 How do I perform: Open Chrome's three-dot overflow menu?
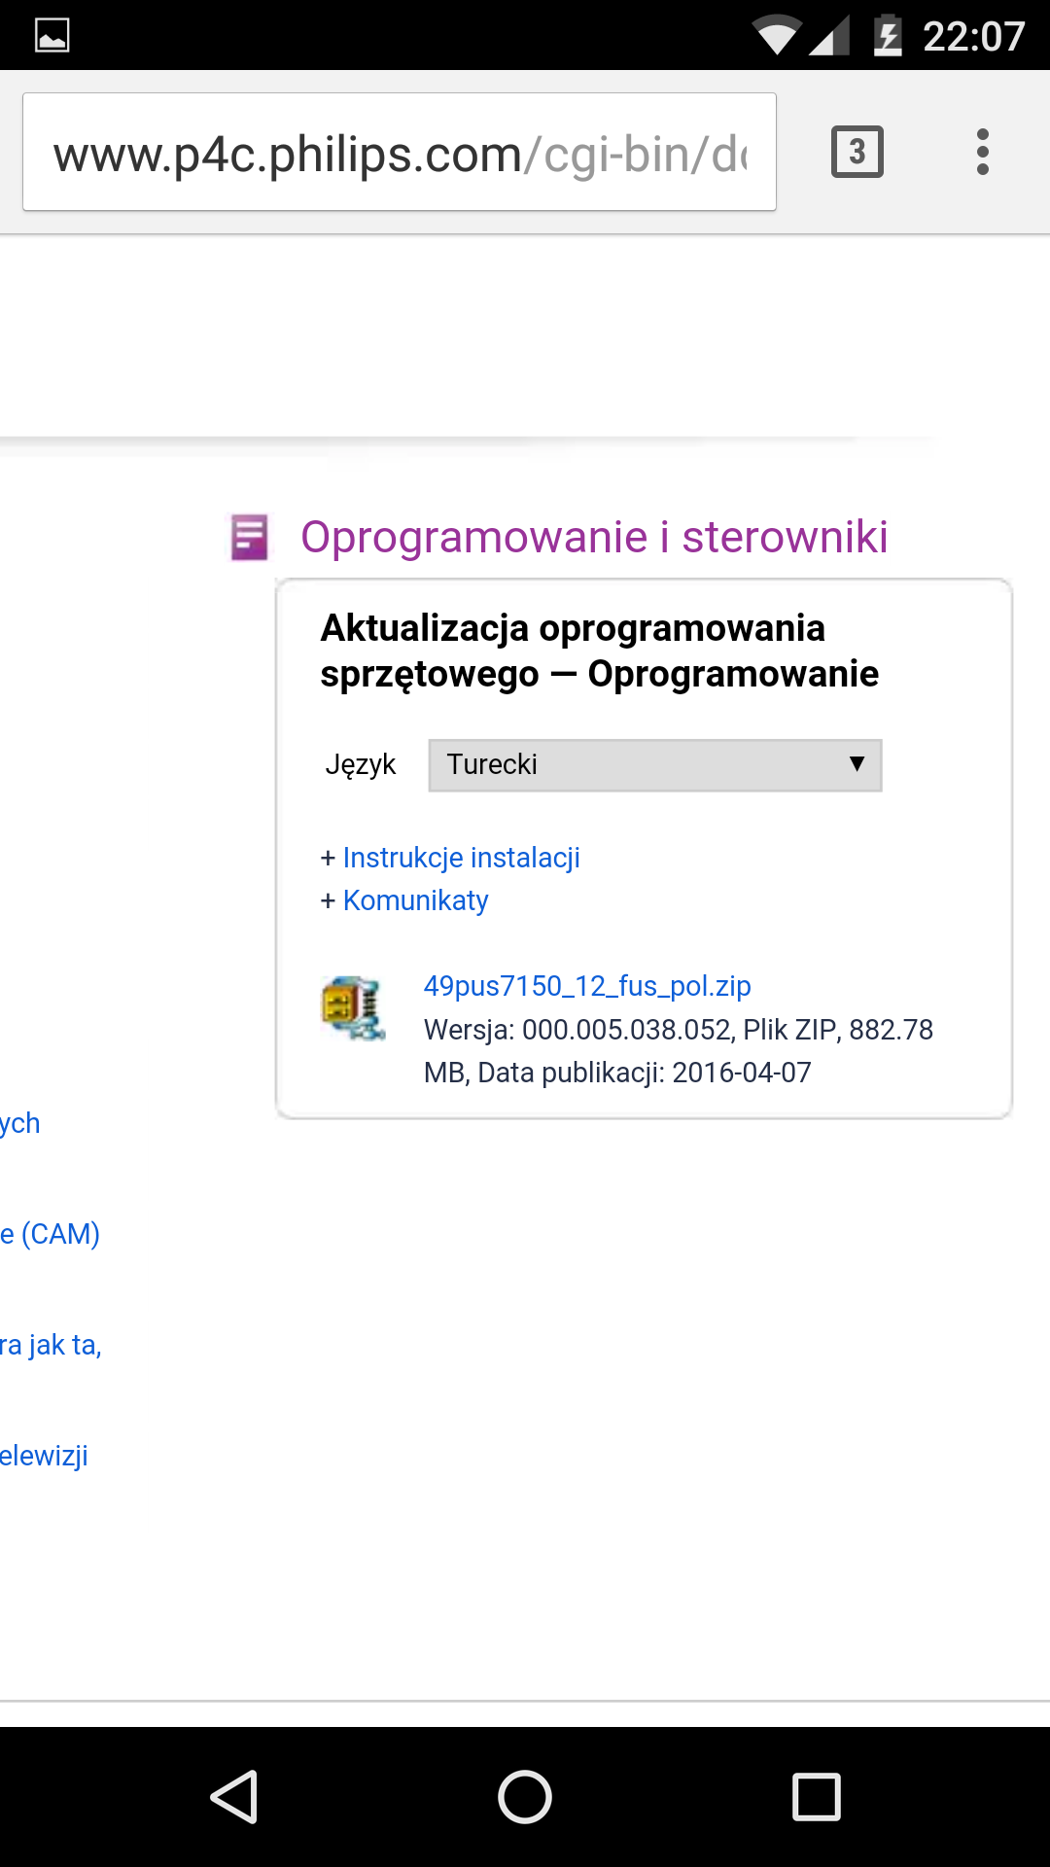coord(983,152)
